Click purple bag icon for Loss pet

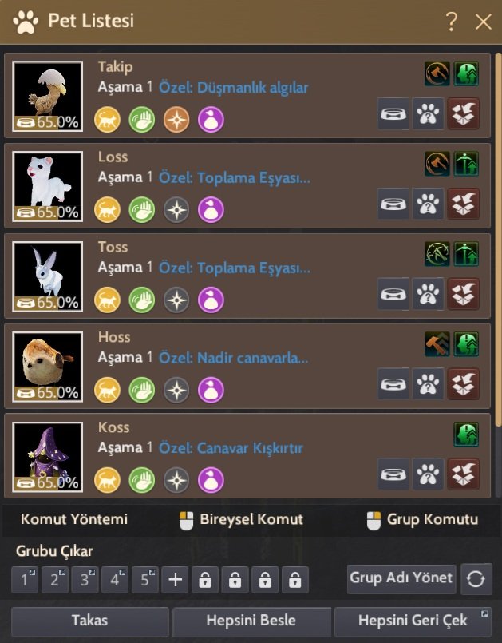coord(211,210)
